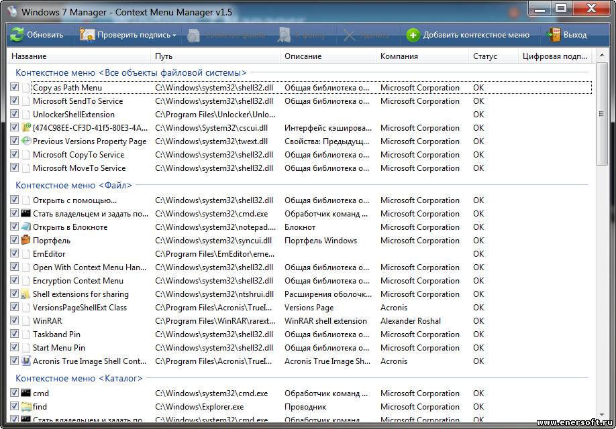Click the EmEditor entry file icon

point(26,253)
